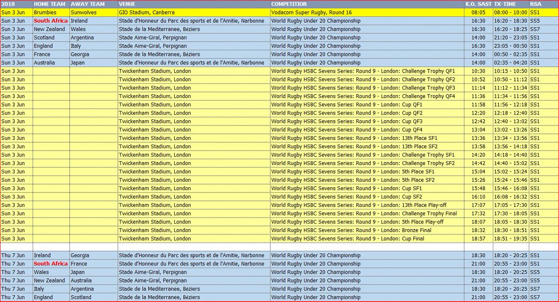
Task: Click England home cell in Scotland row
Action: (51, 298)
